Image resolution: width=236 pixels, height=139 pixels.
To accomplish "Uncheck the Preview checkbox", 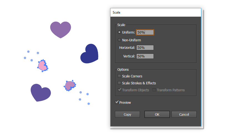I will pos(117,102).
